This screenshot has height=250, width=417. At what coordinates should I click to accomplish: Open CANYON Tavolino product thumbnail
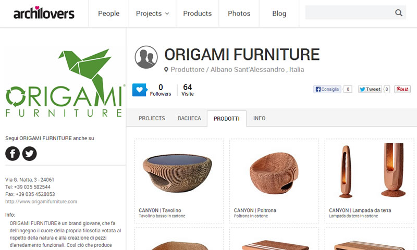pos(177,173)
